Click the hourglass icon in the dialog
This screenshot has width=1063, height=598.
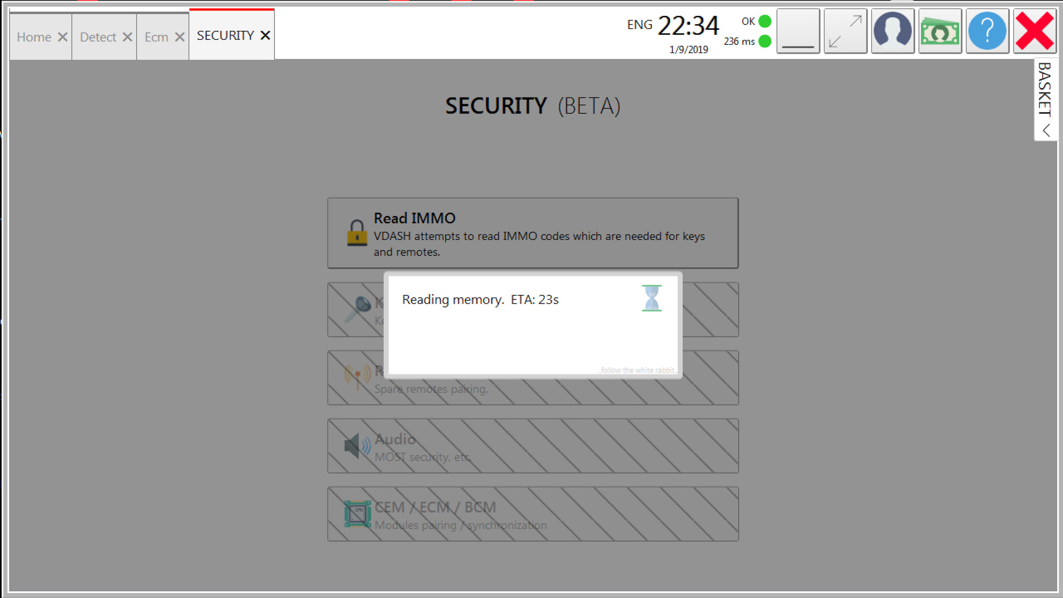point(652,298)
